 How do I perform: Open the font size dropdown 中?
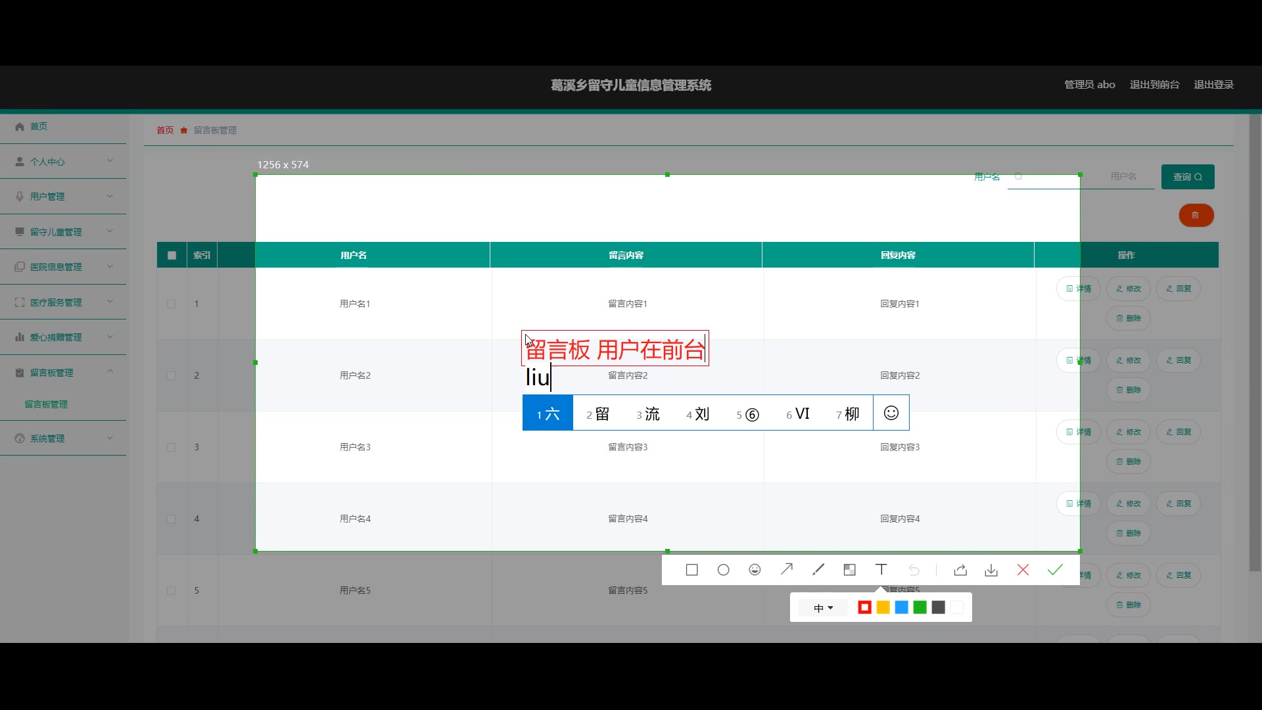pyautogui.click(x=822, y=608)
